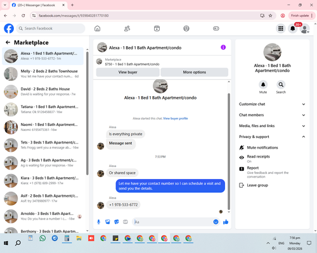Click the Report icon under Privacy & support

(242, 169)
